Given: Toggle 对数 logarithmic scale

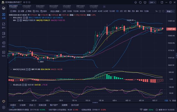Looking at the screenshot, I should (x=166, y=100).
